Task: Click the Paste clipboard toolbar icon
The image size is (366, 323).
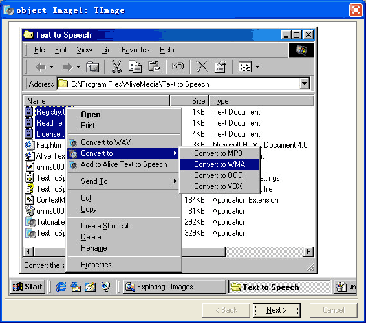Action: tap(155, 67)
